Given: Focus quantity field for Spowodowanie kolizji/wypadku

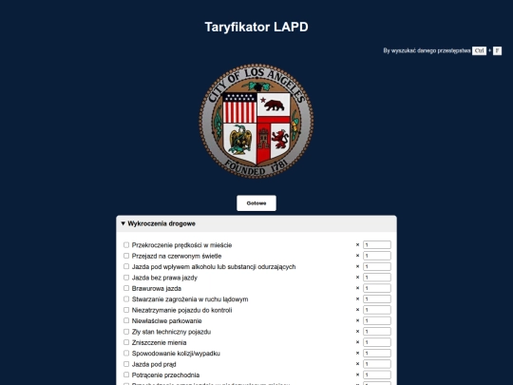Looking at the screenshot, I should 377,354.
